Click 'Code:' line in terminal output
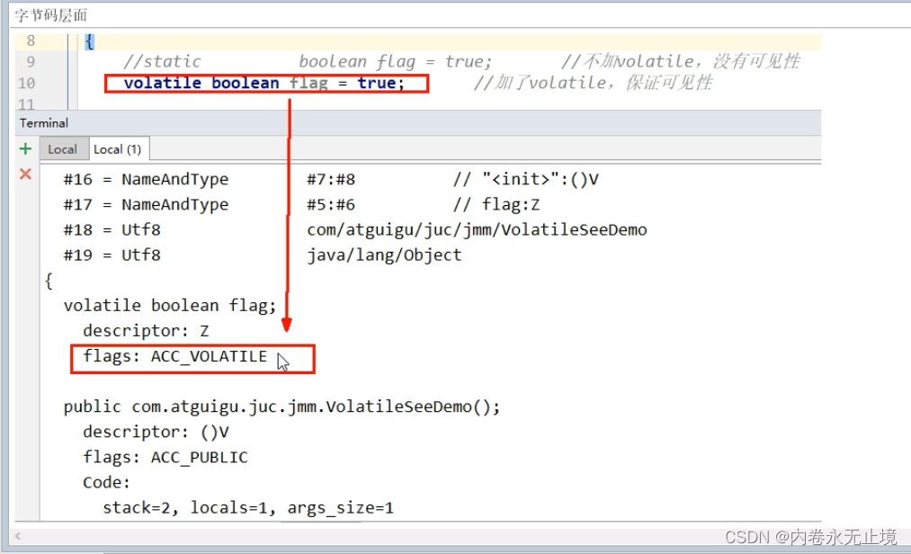This screenshot has width=911, height=554. pyautogui.click(x=106, y=482)
